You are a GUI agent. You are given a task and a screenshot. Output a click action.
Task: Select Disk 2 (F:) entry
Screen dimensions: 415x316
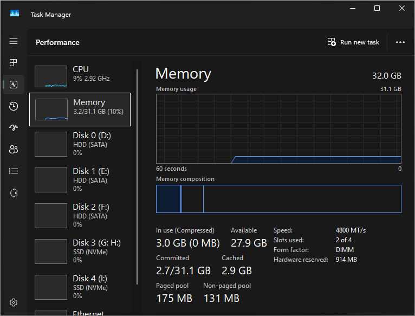[x=80, y=216]
